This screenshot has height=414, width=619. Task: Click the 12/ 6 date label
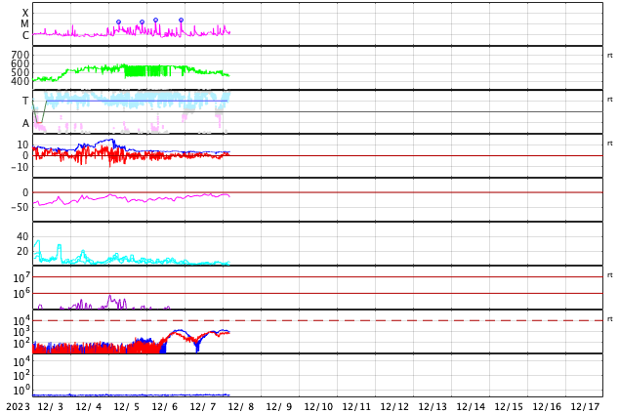tap(165, 407)
